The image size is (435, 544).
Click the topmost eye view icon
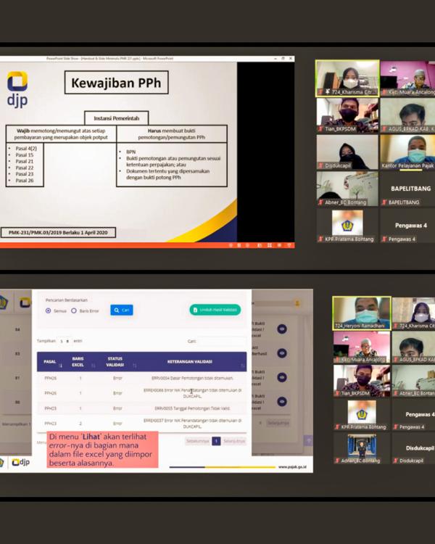click(281, 329)
